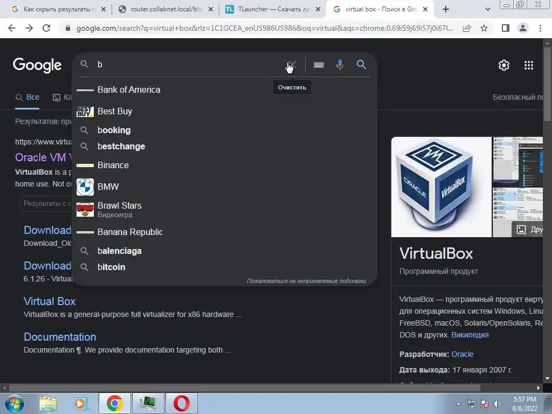
Task: Select the bitcoin suggestion
Action: [224, 267]
